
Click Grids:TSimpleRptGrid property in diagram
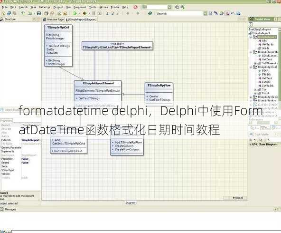pyautogui.click(x=68, y=151)
